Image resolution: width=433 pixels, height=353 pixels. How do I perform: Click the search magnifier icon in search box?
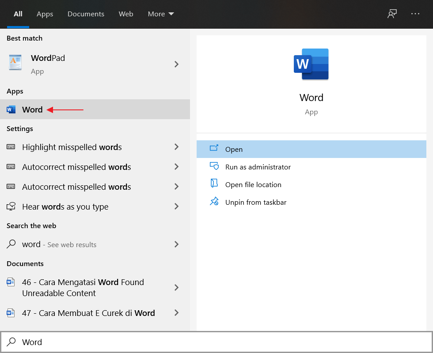pos(11,342)
